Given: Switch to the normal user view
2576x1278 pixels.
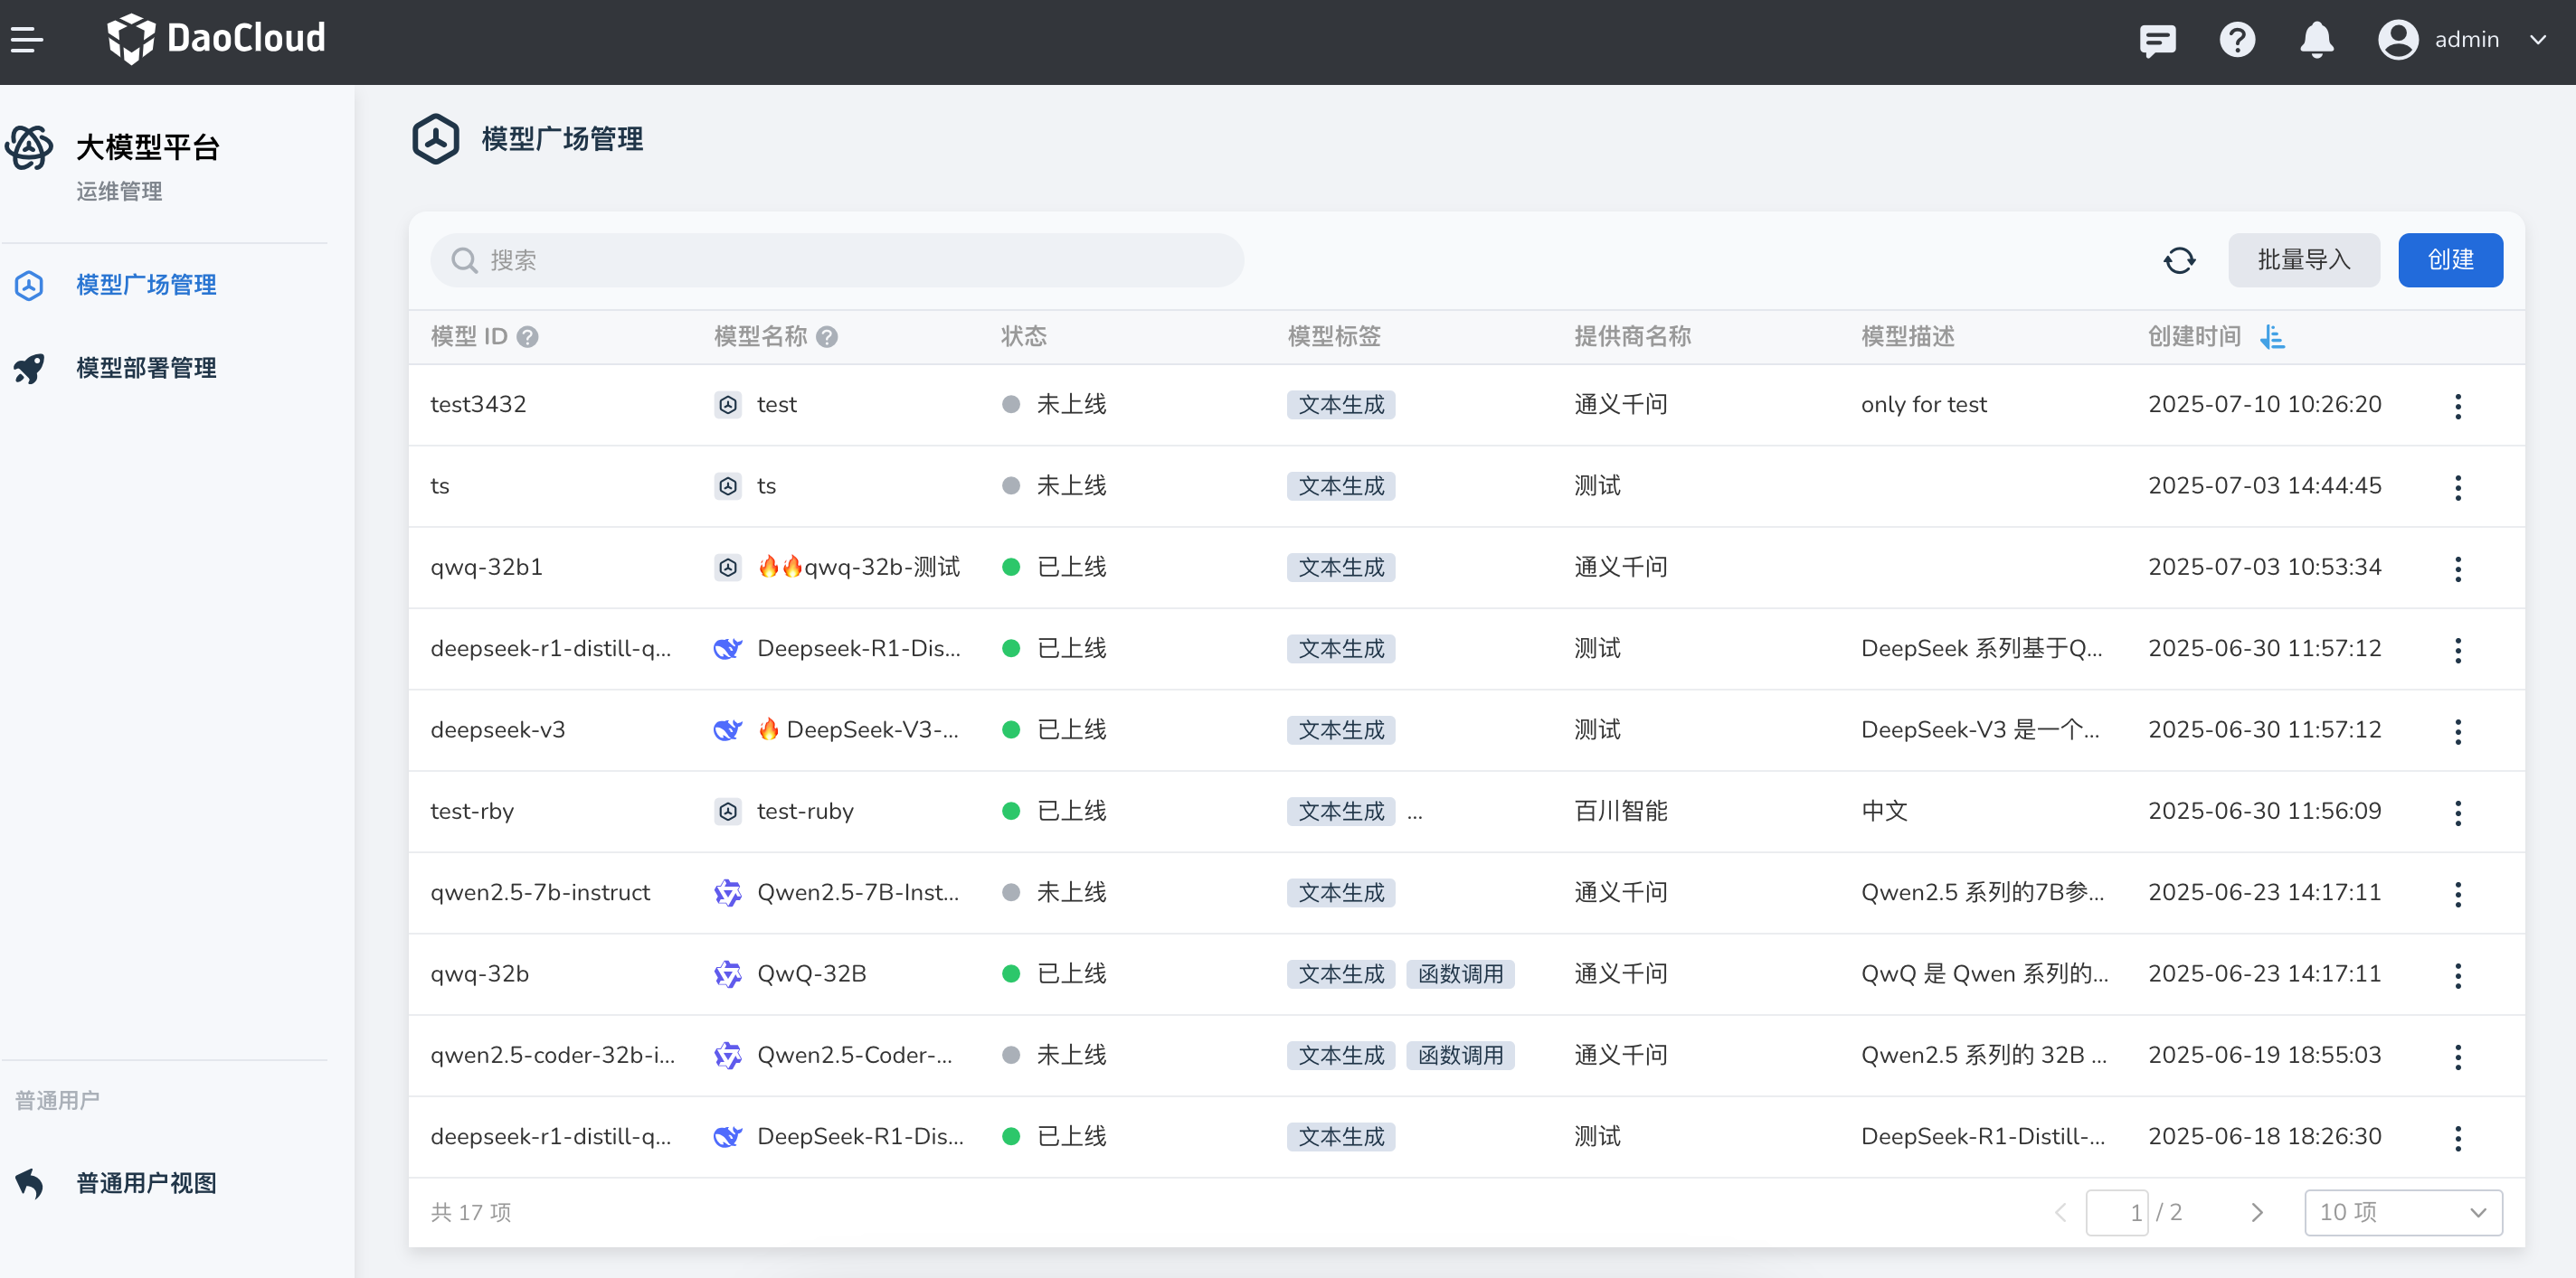Looking at the screenshot, I should (x=146, y=1183).
